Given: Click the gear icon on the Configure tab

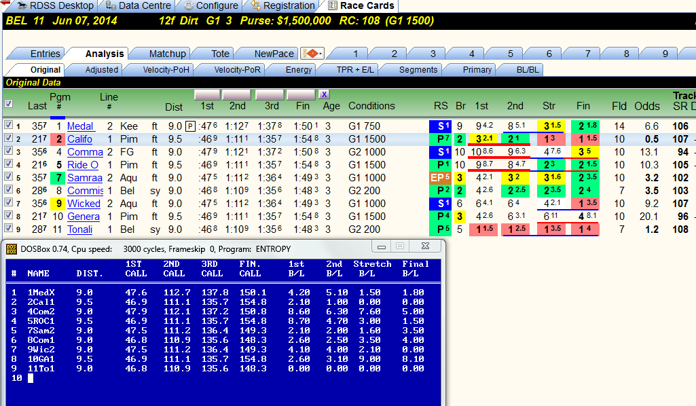Looking at the screenshot, I should [x=189, y=5].
